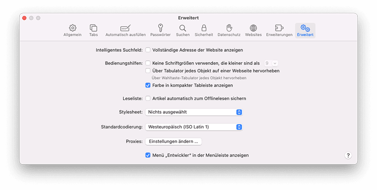Click the Intelligentes Suchfeld label
Screen dimensions: 377x190
coord(119,50)
